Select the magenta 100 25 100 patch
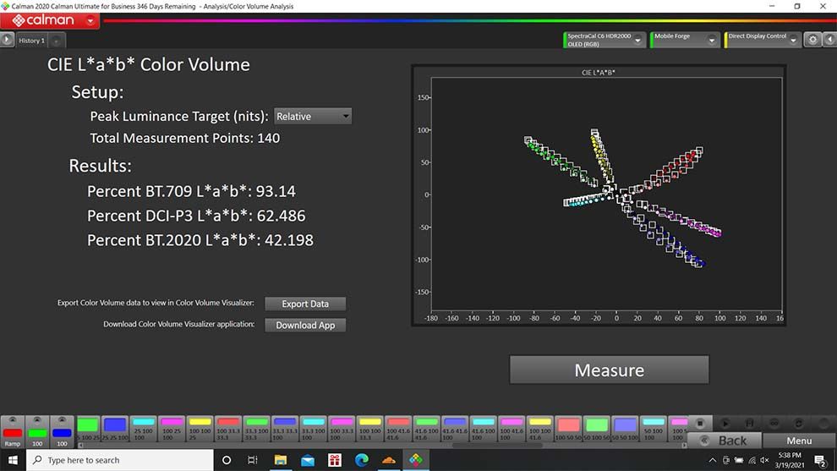837x471 pixels. (172, 430)
